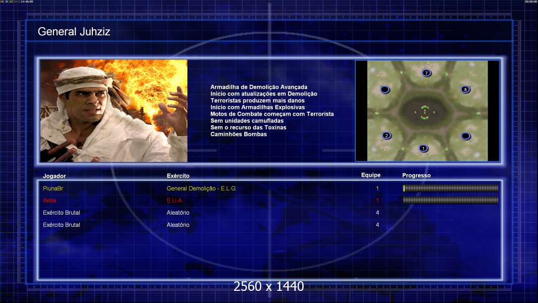
Task: Click start position marker 8 on the map
Action: tap(465, 89)
